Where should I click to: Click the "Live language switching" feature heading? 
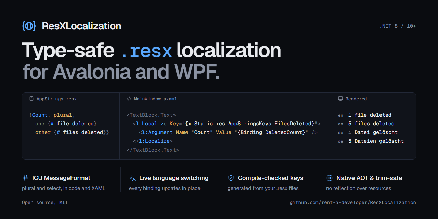174,178
